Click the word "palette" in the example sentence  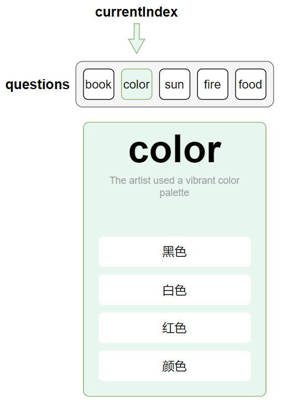pyautogui.click(x=174, y=193)
